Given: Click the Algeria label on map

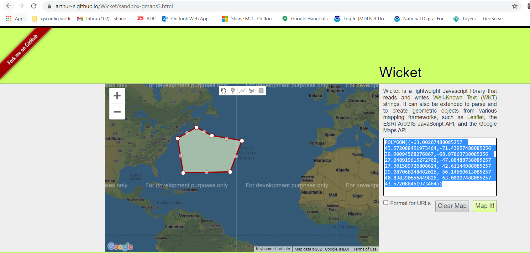Looking at the screenshot, I should 342,170.
